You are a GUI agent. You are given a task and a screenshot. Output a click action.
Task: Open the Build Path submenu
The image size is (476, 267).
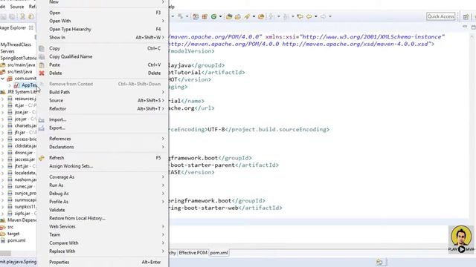103,92
